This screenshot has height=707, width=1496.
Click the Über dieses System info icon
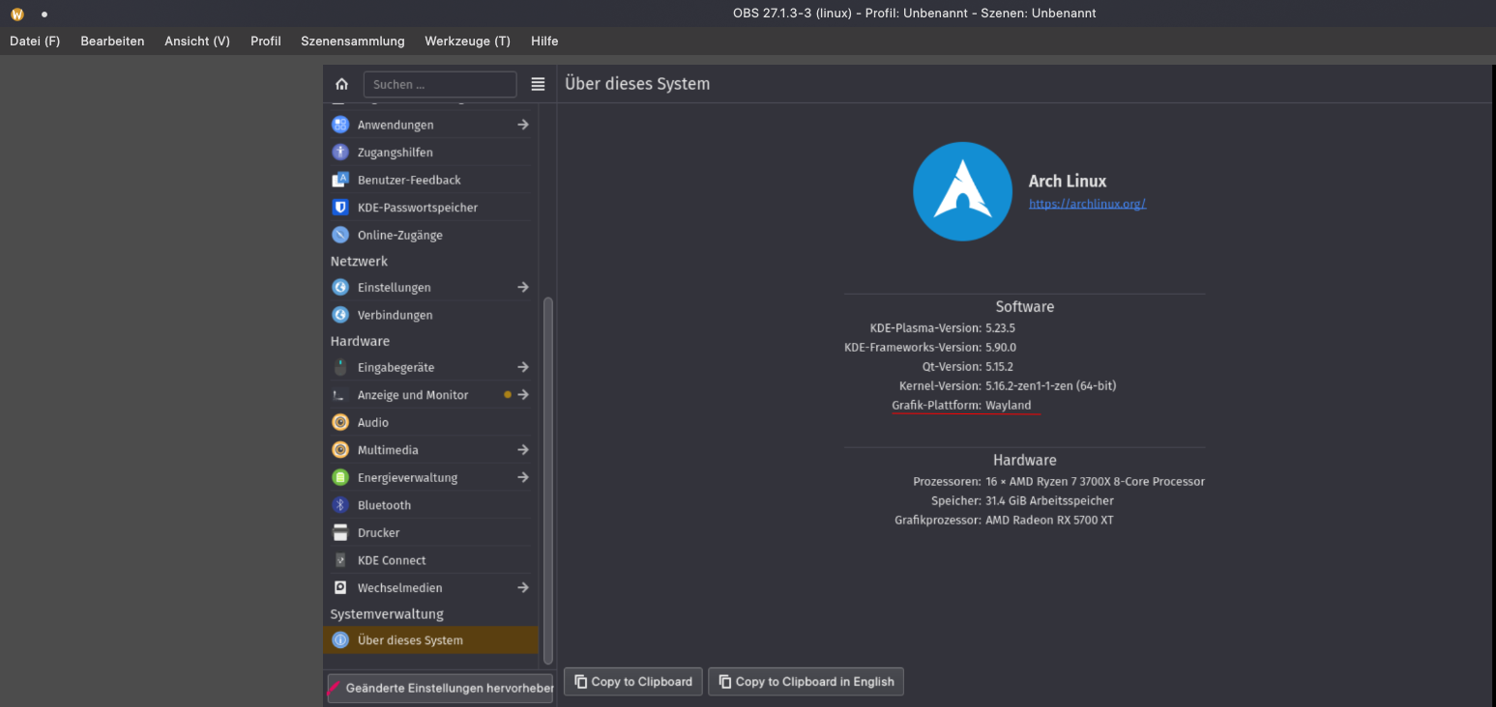[x=339, y=639]
